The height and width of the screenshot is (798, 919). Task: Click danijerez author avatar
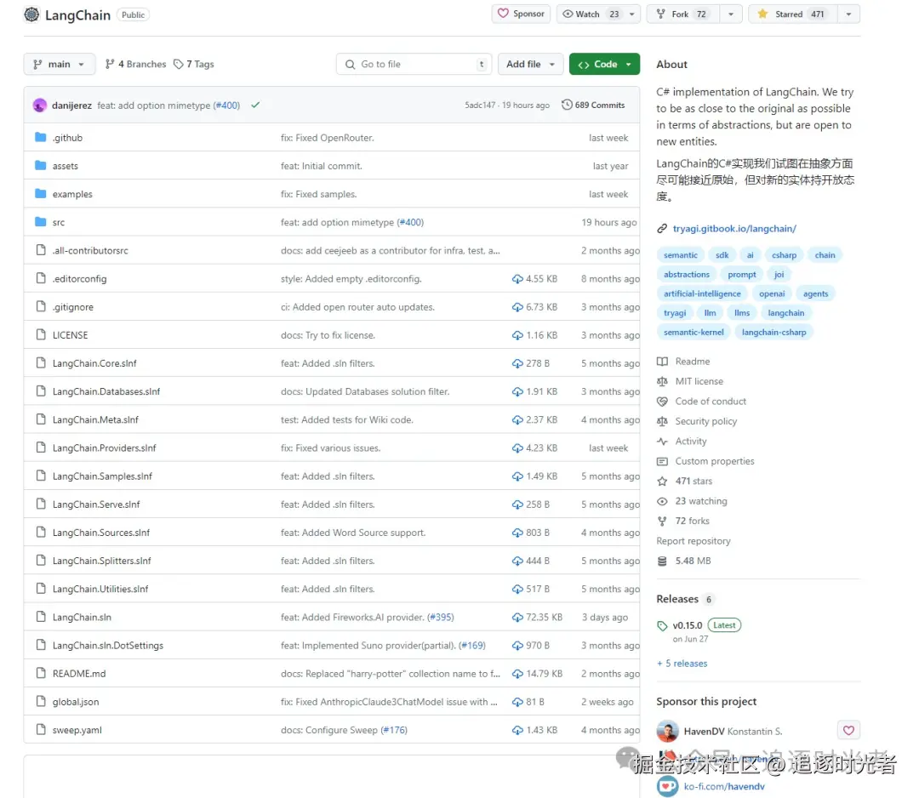[x=40, y=105]
